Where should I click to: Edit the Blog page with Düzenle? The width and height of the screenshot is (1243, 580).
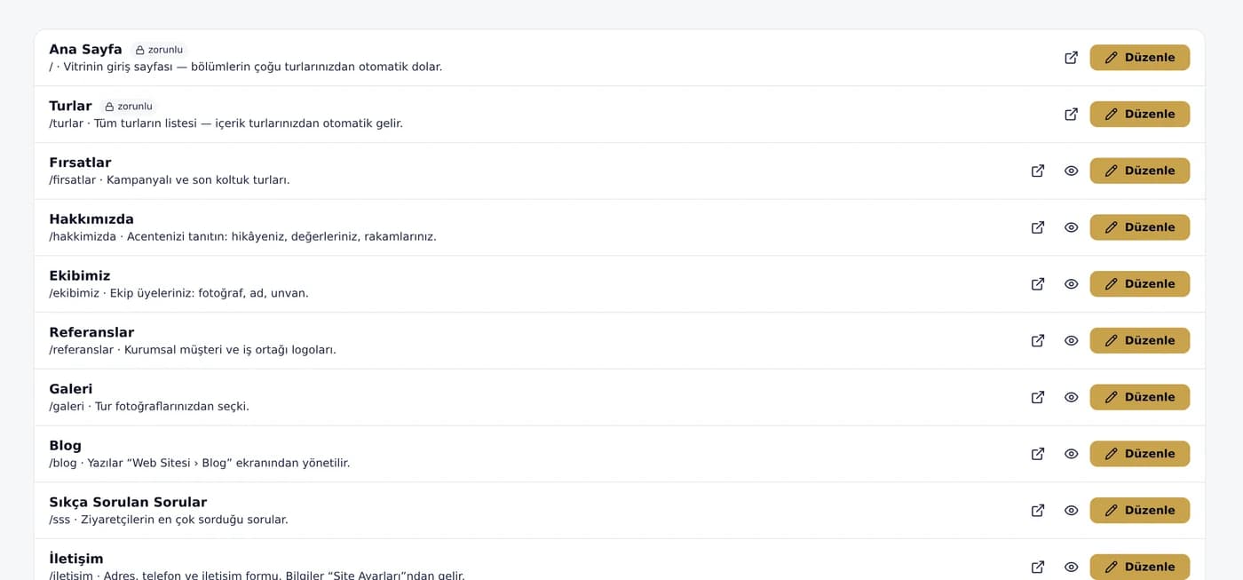pos(1139,454)
